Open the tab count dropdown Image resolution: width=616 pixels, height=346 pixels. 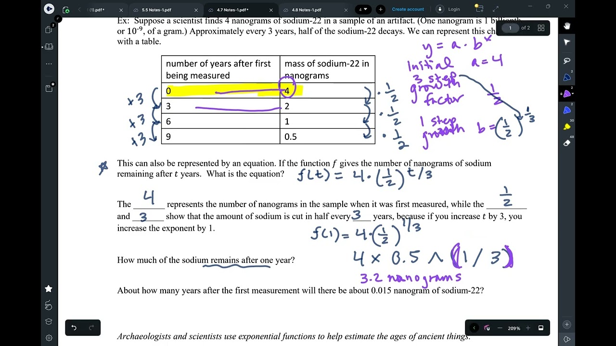point(363,9)
